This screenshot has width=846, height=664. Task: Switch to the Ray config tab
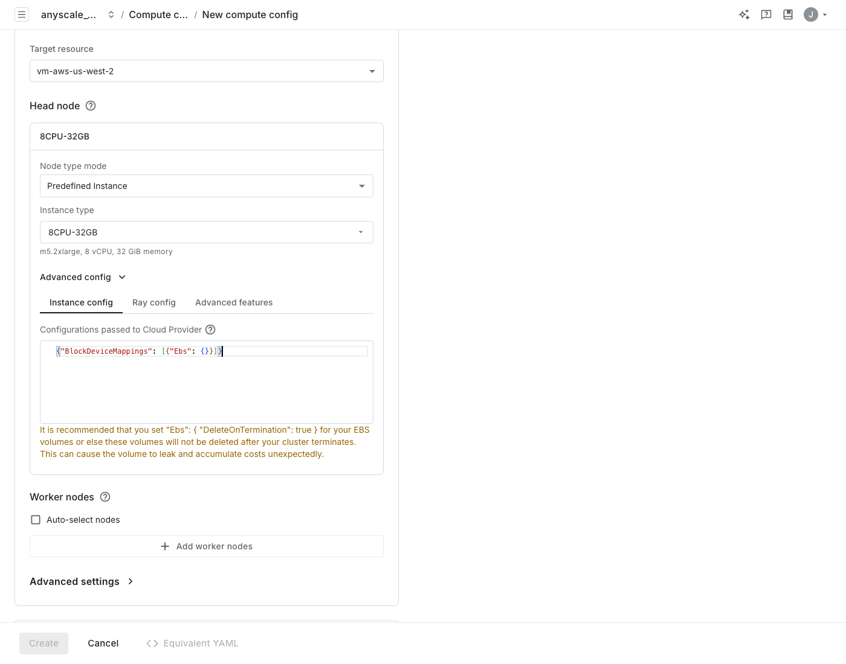[154, 302]
